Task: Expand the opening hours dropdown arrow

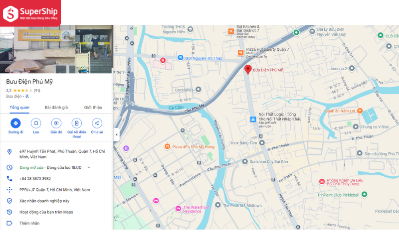Action: pos(89,167)
